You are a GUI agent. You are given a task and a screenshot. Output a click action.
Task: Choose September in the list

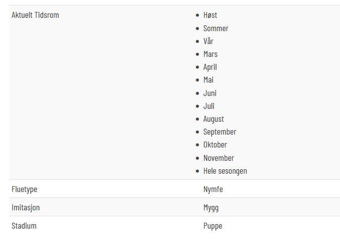pos(219,132)
